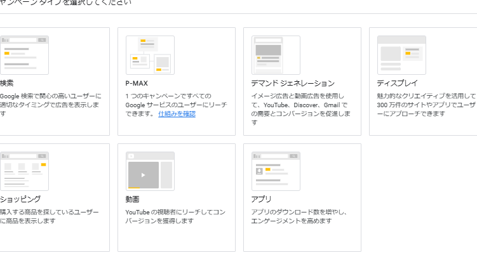Viewport: 477px width, 255px height.
Task: Click the アプリ card title
Action: 261,199
